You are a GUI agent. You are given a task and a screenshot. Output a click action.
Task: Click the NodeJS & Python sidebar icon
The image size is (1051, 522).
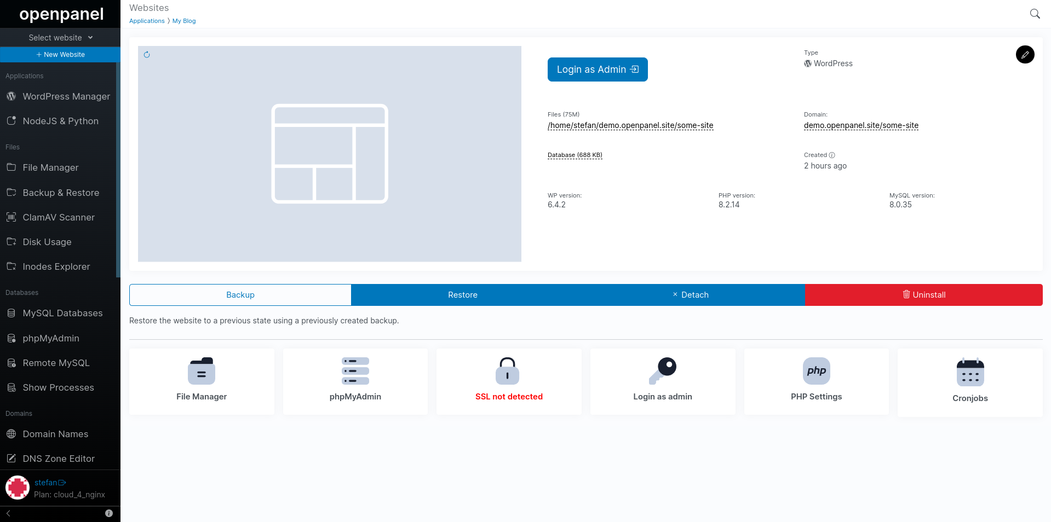(x=12, y=120)
